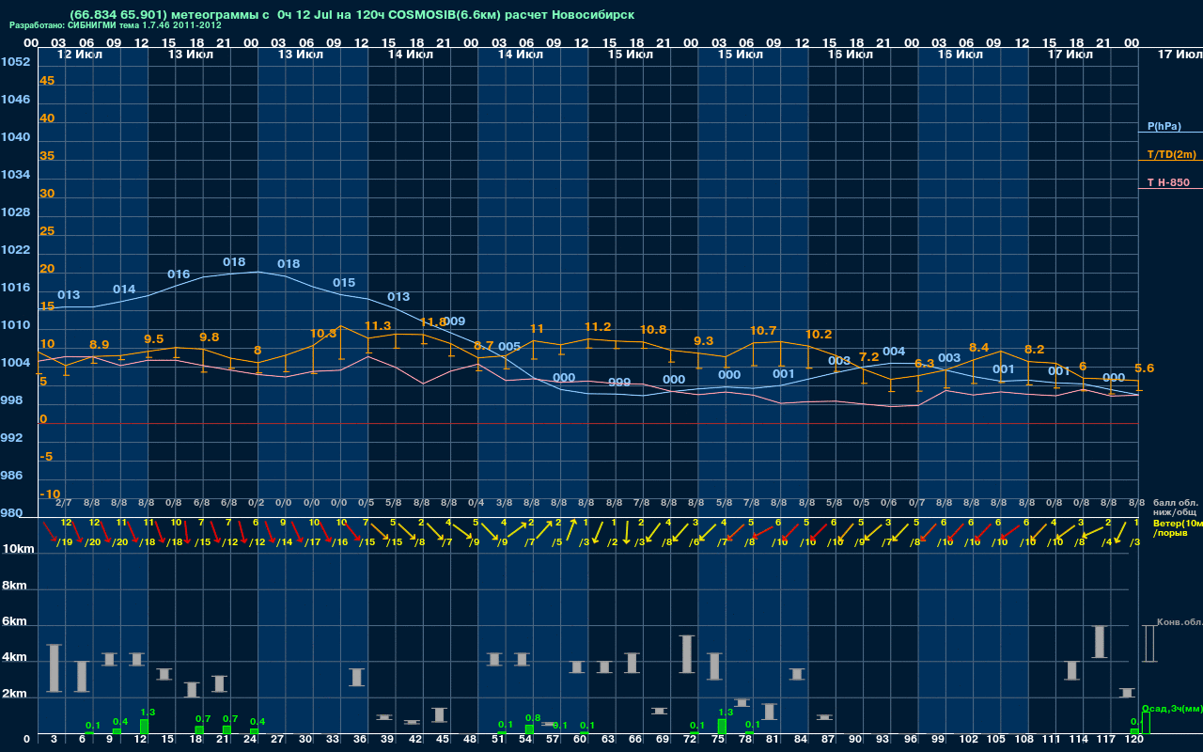Click the 1034 pressure axis label

click(x=16, y=175)
